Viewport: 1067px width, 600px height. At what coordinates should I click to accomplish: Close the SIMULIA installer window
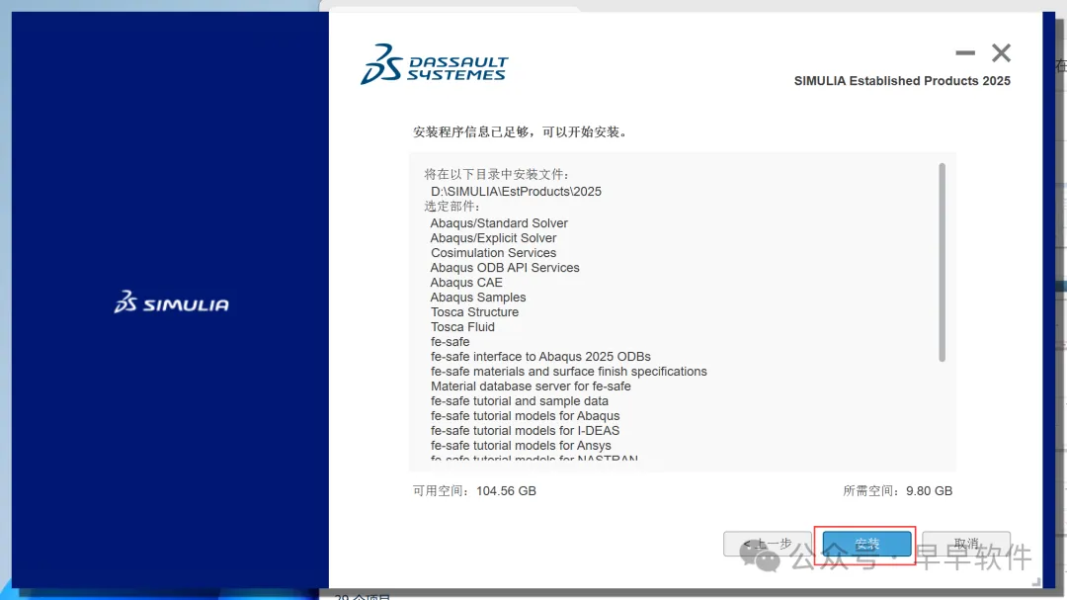pyautogui.click(x=1001, y=52)
